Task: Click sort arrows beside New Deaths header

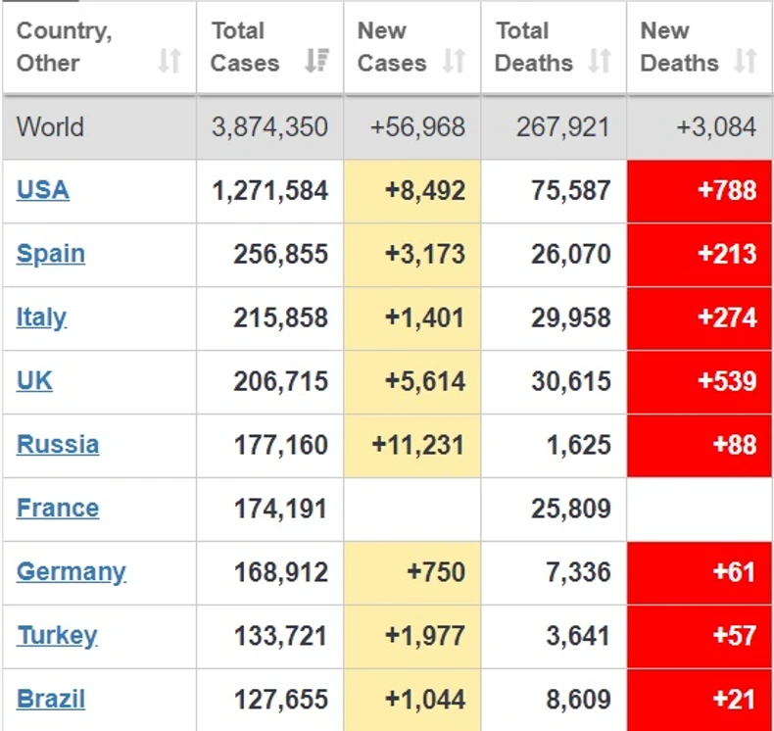Action: 746,62
